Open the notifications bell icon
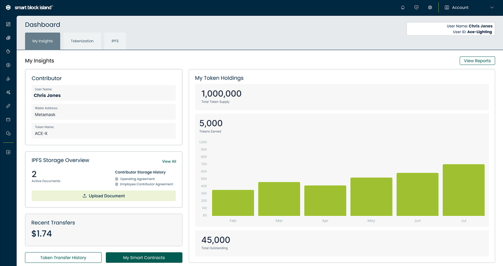 (403, 8)
